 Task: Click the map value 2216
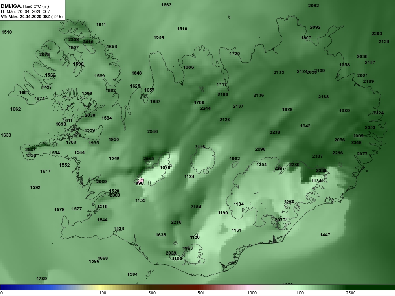[176, 222]
